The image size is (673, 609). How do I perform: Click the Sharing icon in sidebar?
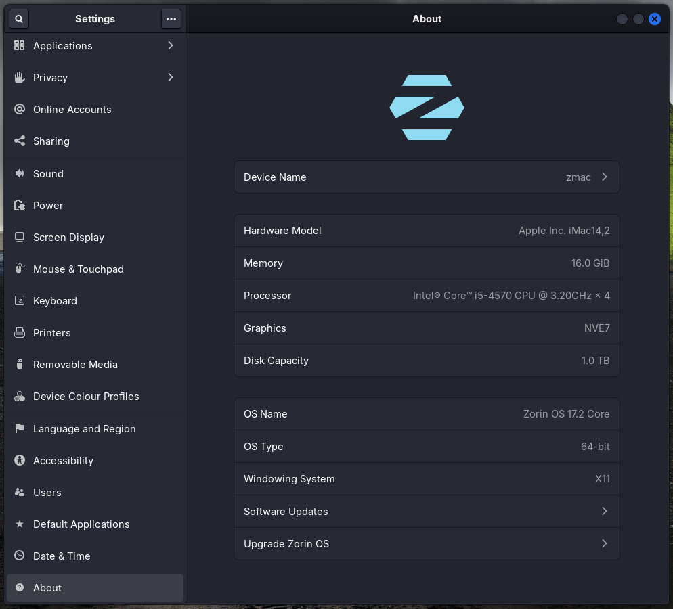tap(20, 141)
